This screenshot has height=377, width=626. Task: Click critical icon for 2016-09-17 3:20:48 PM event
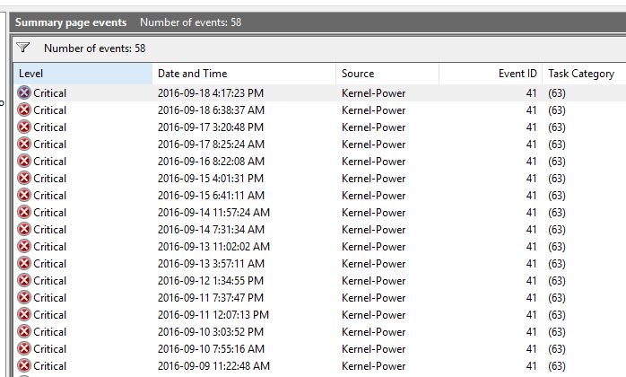pyautogui.click(x=24, y=127)
